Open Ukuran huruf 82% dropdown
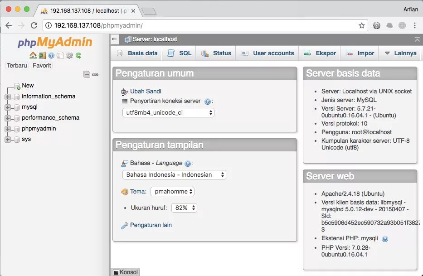The image size is (423, 276). click(184, 208)
